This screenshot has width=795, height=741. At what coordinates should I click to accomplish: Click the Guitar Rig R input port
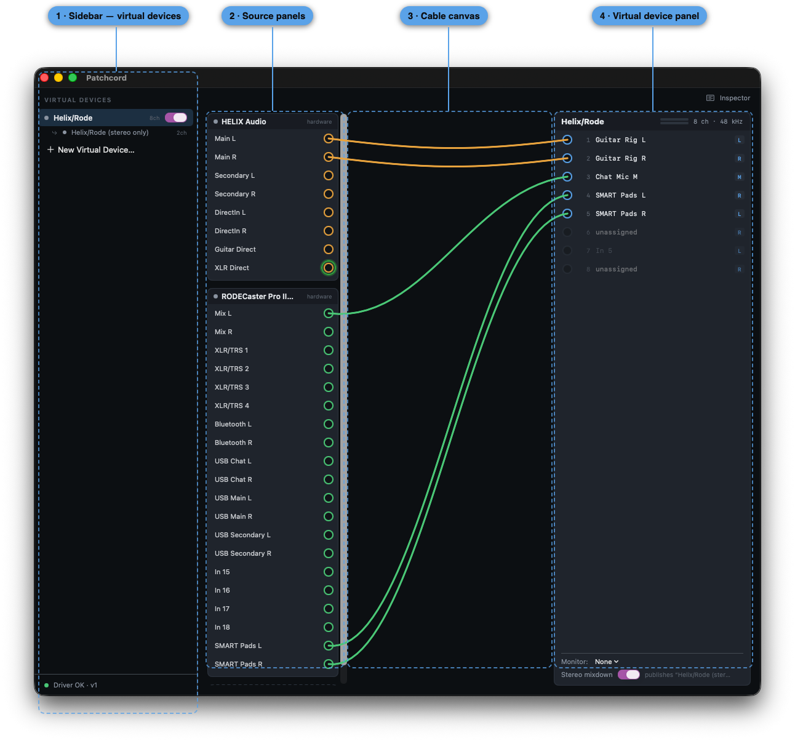click(x=567, y=158)
